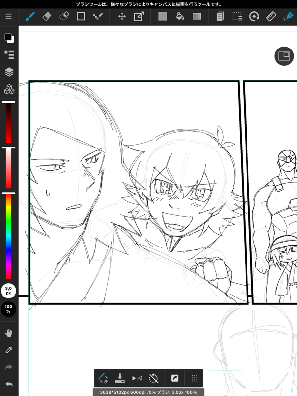This screenshot has width=297, height=396.
Task: Click the save download icon in shortcut bar
Action: tap(120, 378)
